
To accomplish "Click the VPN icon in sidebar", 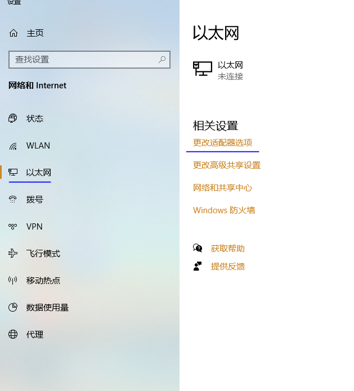I will [13, 226].
